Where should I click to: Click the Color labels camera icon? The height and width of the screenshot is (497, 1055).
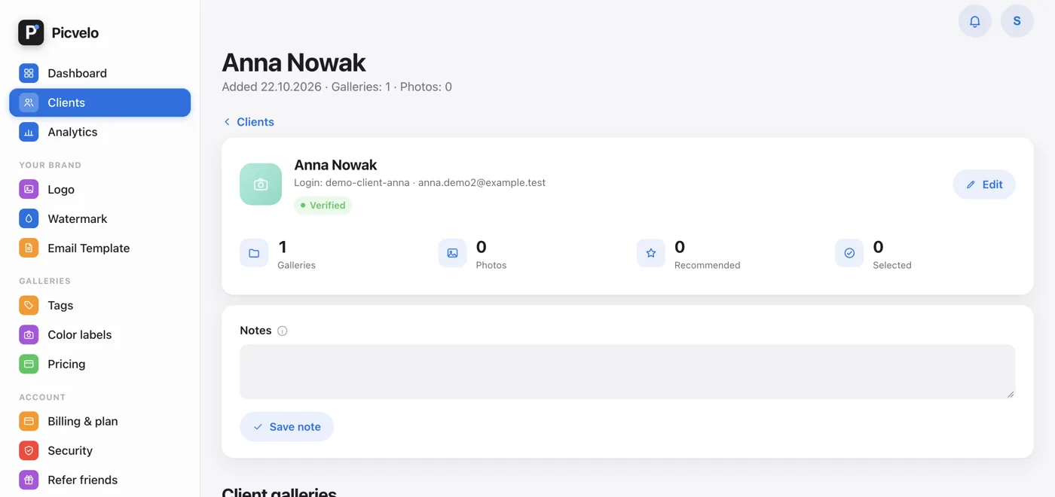[x=29, y=334]
